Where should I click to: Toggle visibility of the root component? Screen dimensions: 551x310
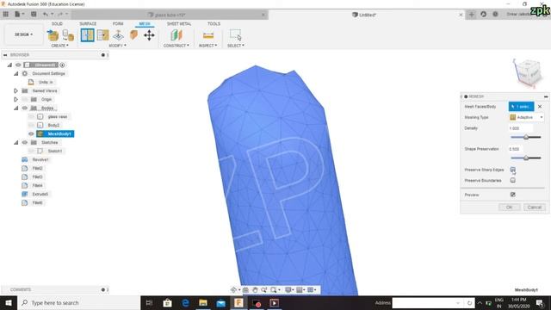coord(18,65)
